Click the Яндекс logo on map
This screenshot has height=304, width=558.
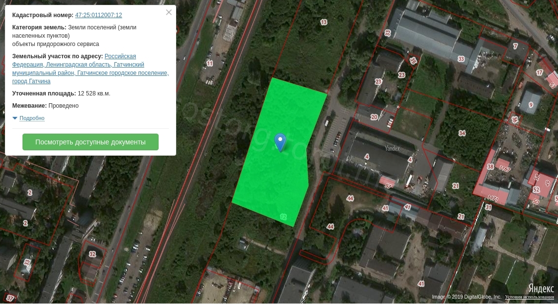point(540,288)
